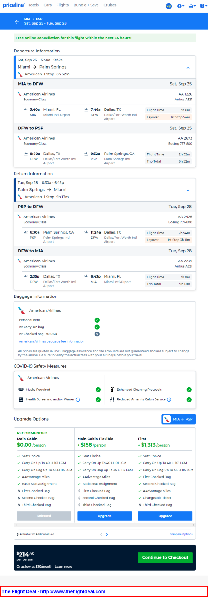
Task: Click the American Airlines logo beside AA 2239
Action: [x=20, y=261]
